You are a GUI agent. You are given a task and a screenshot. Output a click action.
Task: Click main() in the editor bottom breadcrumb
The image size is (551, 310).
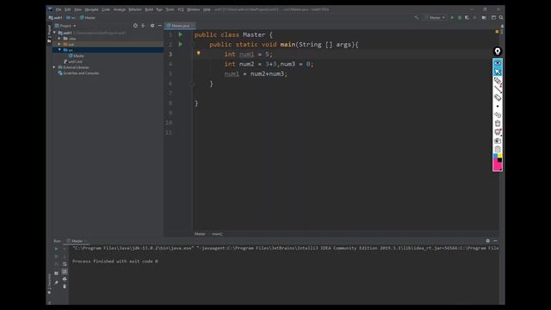[x=217, y=233]
